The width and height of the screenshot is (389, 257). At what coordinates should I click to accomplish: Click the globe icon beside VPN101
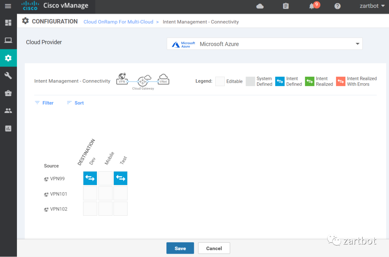pyautogui.click(x=46, y=194)
